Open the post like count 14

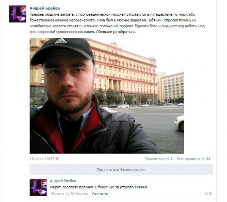pyautogui.click(x=208, y=159)
